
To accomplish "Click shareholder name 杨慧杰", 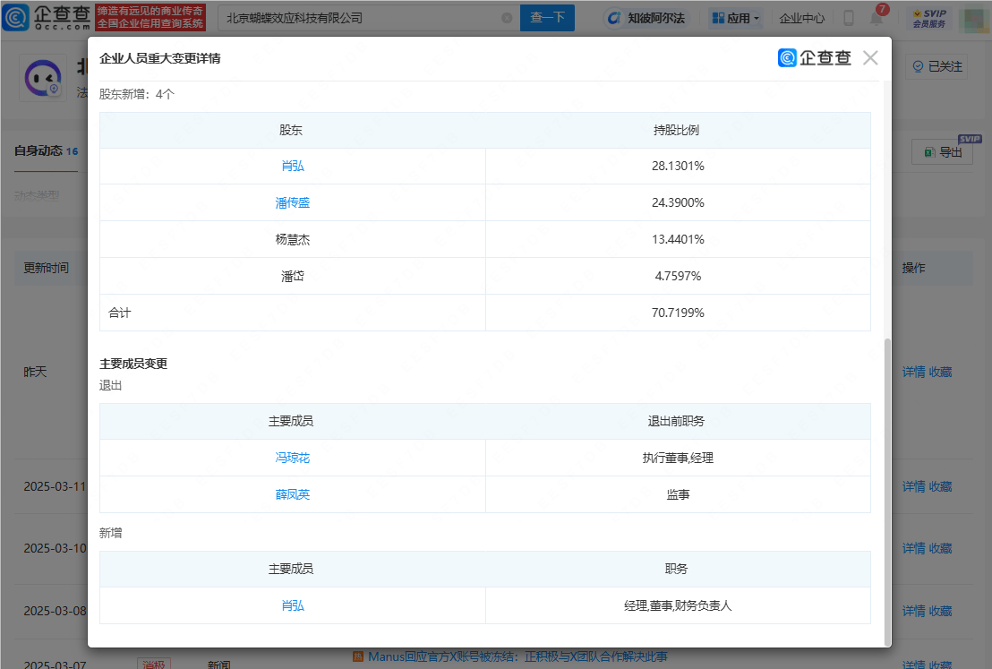I will pyautogui.click(x=293, y=239).
